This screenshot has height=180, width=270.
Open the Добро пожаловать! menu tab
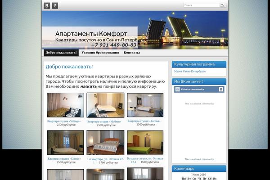pyautogui.click(x=61, y=53)
